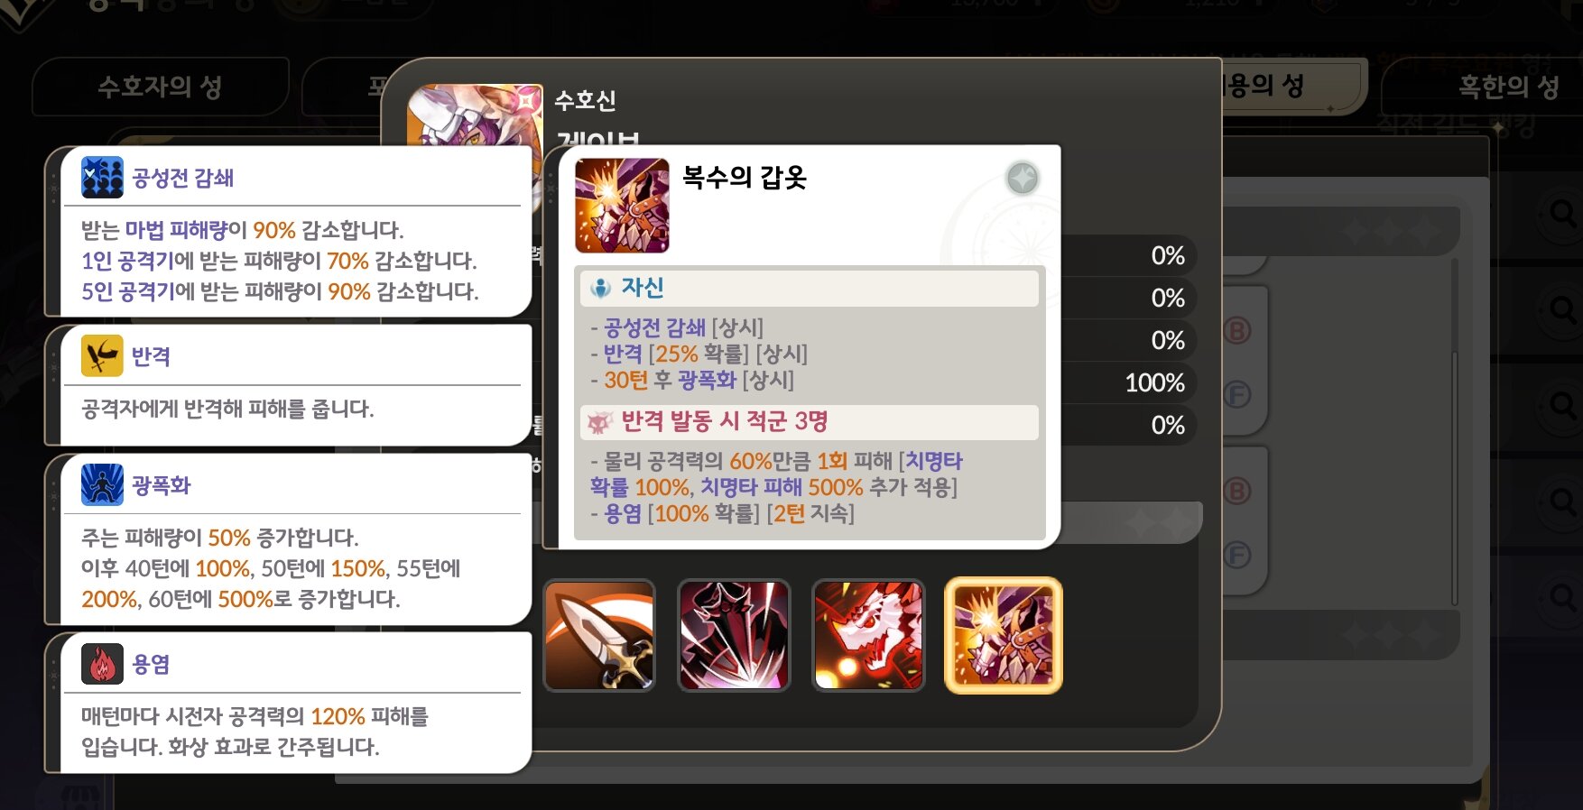The width and height of the screenshot is (1583, 810).
Task: Open the 수호자의 성 tab
Action: point(160,87)
